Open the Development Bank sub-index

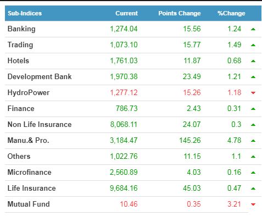[40, 77]
